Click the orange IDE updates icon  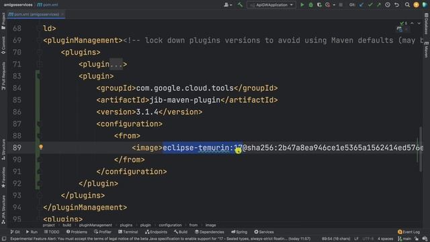416,5
